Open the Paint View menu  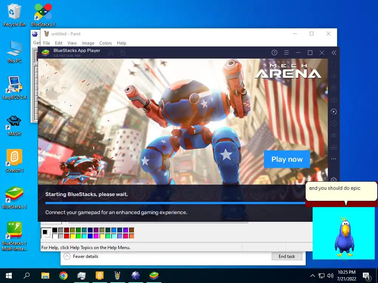72,43
